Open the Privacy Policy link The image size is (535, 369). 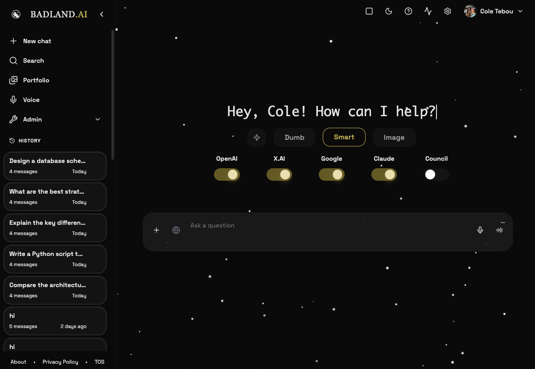(60, 362)
